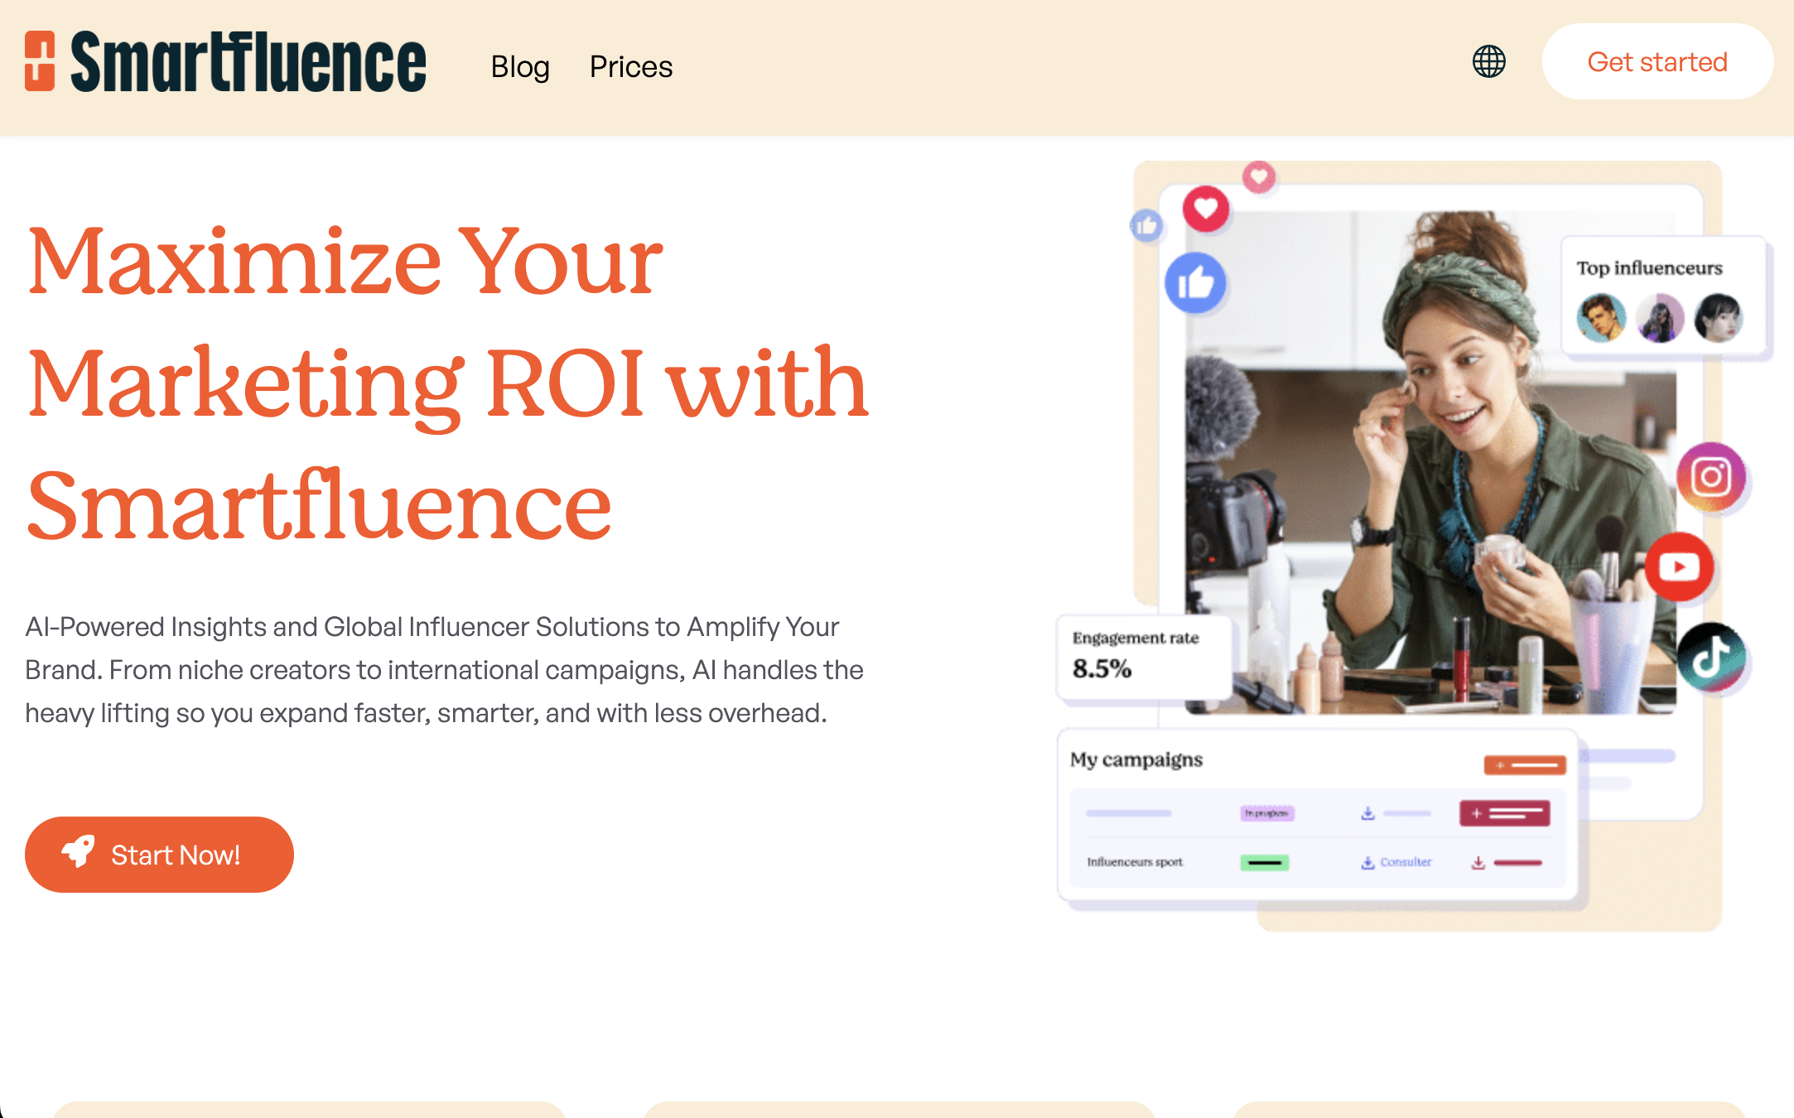Click the large blue thumbs-up icon
The height and width of the screenshot is (1118, 1794).
click(x=1195, y=283)
